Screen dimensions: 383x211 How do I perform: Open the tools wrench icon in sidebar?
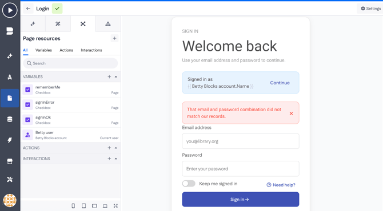click(x=10, y=179)
